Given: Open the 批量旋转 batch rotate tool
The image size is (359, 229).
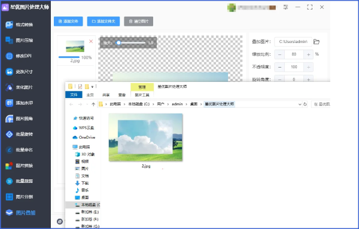Looking at the screenshot, I should pos(20,134).
